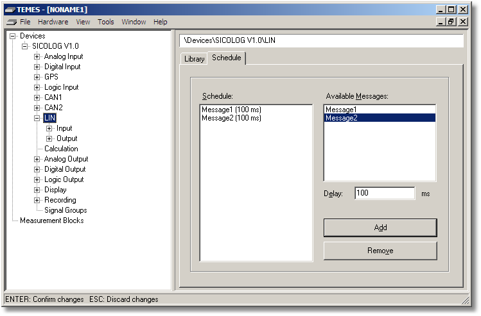Select the Schedule tab
The height and width of the screenshot is (316, 481).
(227, 58)
